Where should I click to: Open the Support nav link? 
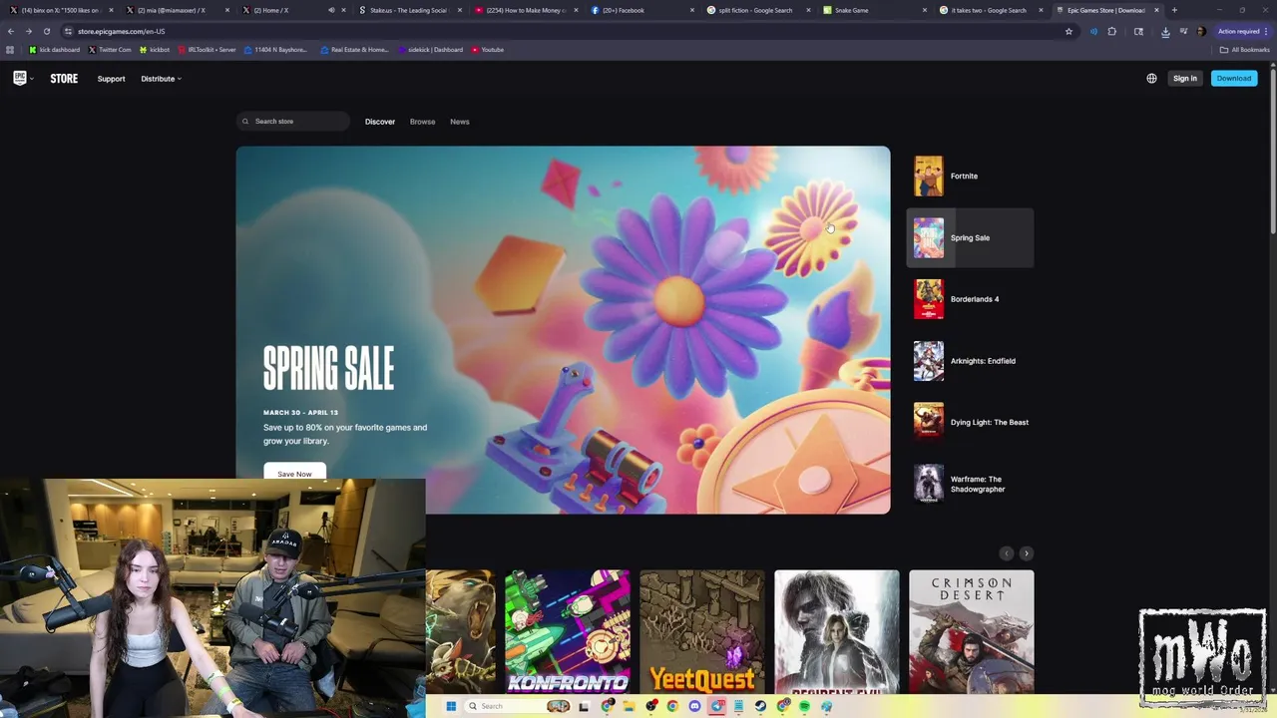point(111,78)
